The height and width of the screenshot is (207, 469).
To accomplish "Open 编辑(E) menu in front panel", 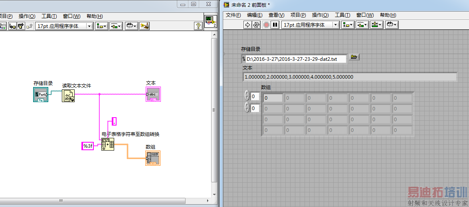I will tap(255, 15).
